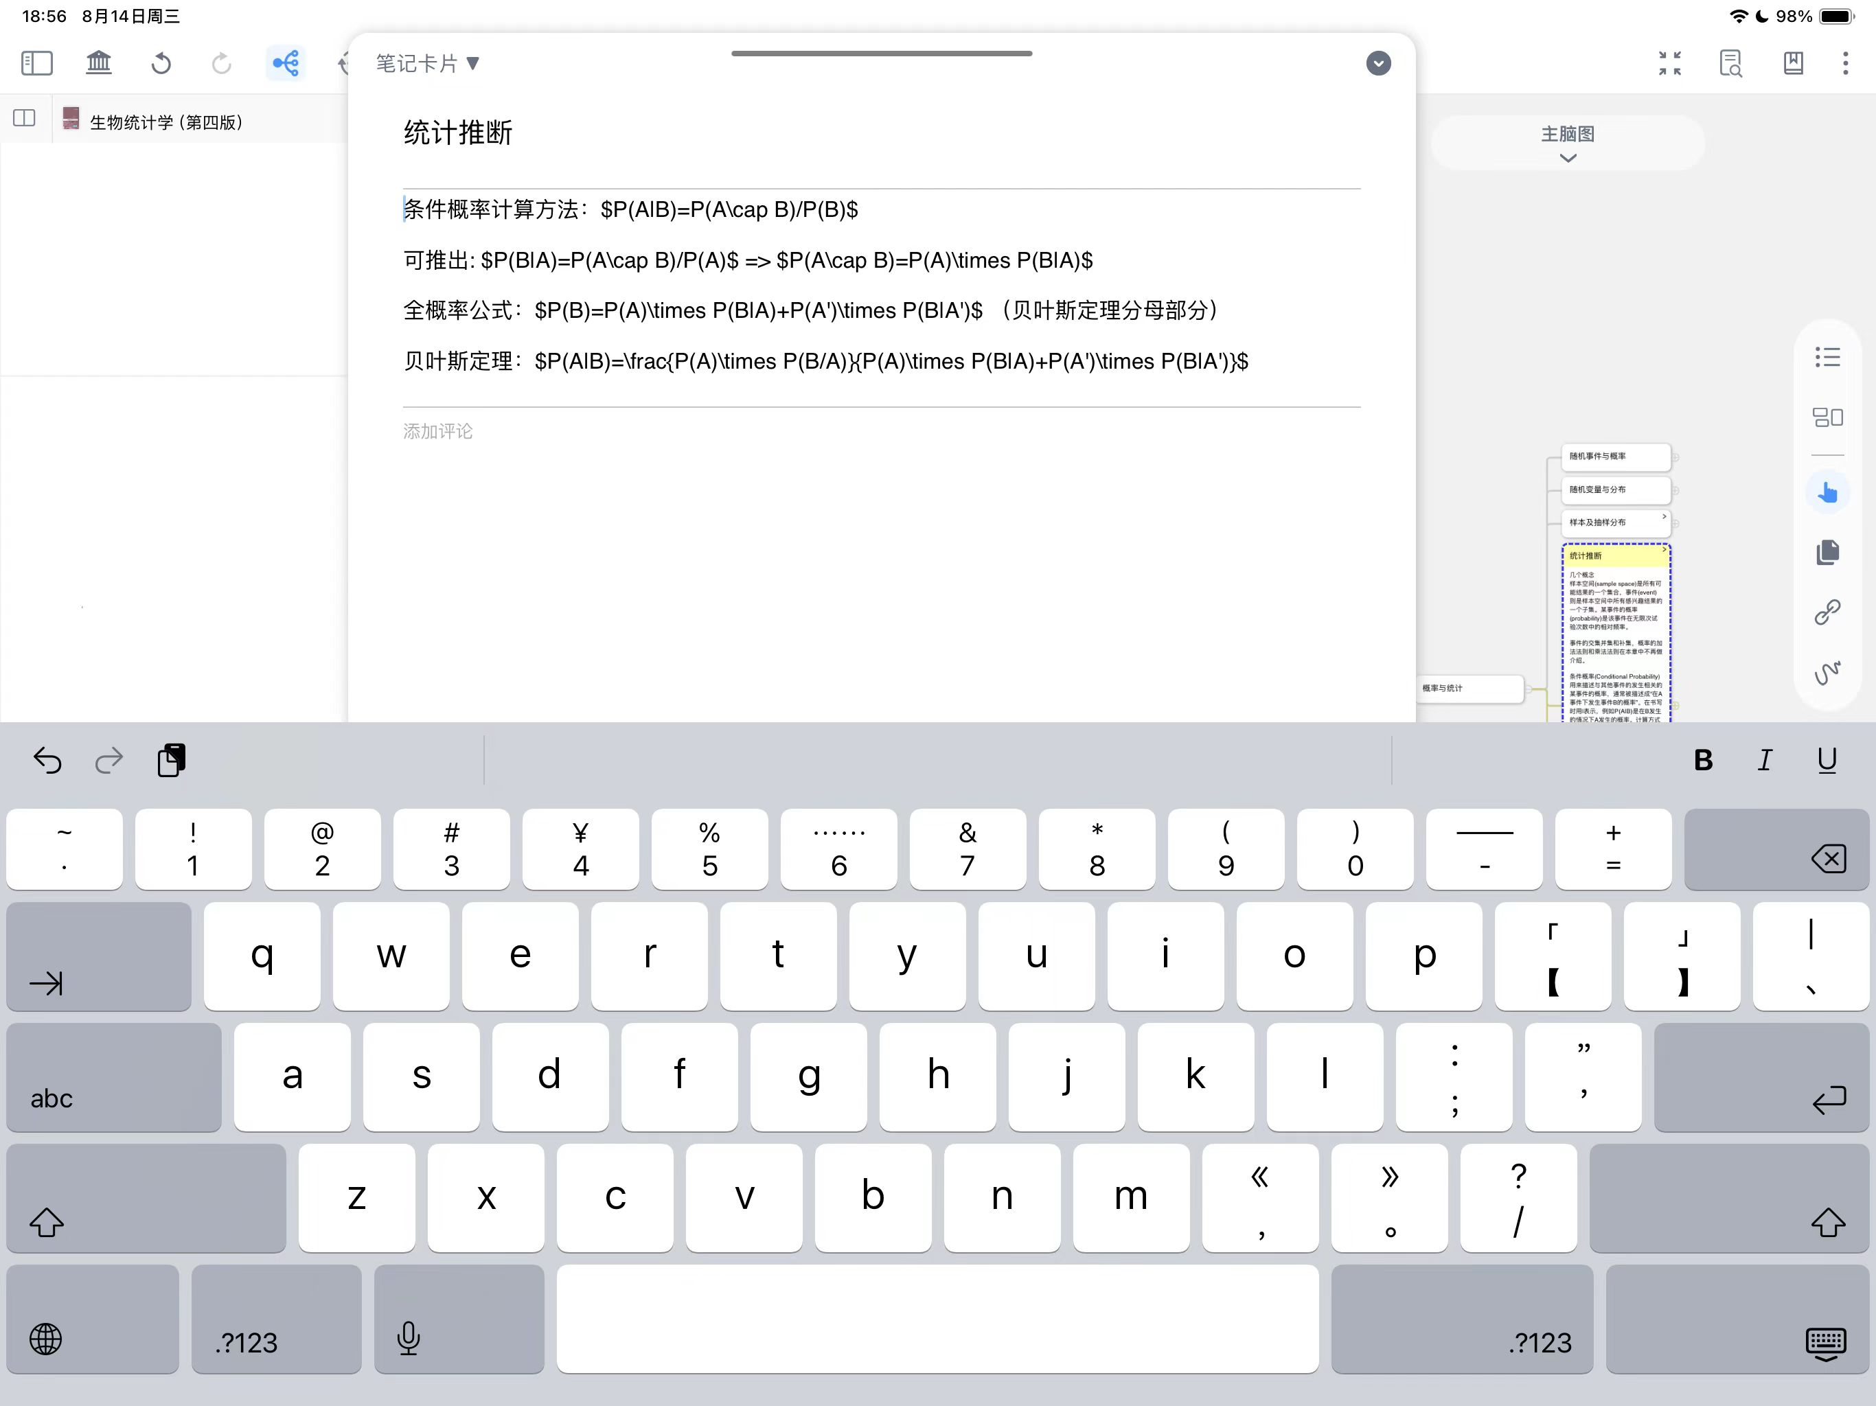Viewport: 1876px width, 1406px height.
Task: Select the 随机事件与概率 node
Action: (x=1616, y=457)
